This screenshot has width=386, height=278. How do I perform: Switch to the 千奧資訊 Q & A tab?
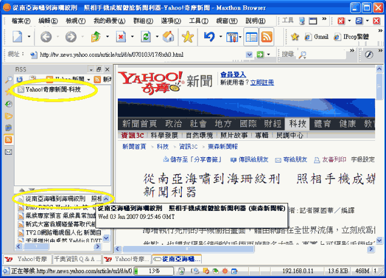point(77,259)
